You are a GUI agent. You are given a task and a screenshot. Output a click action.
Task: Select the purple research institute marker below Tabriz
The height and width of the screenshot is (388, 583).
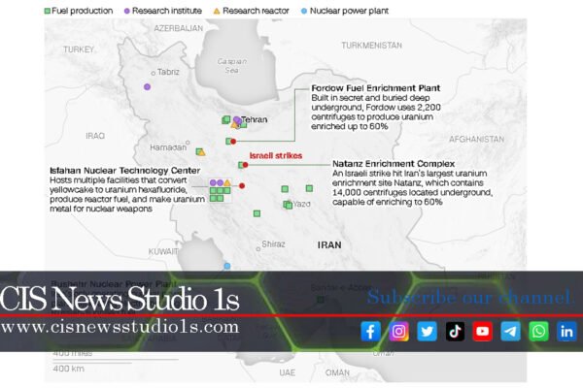click(148, 87)
